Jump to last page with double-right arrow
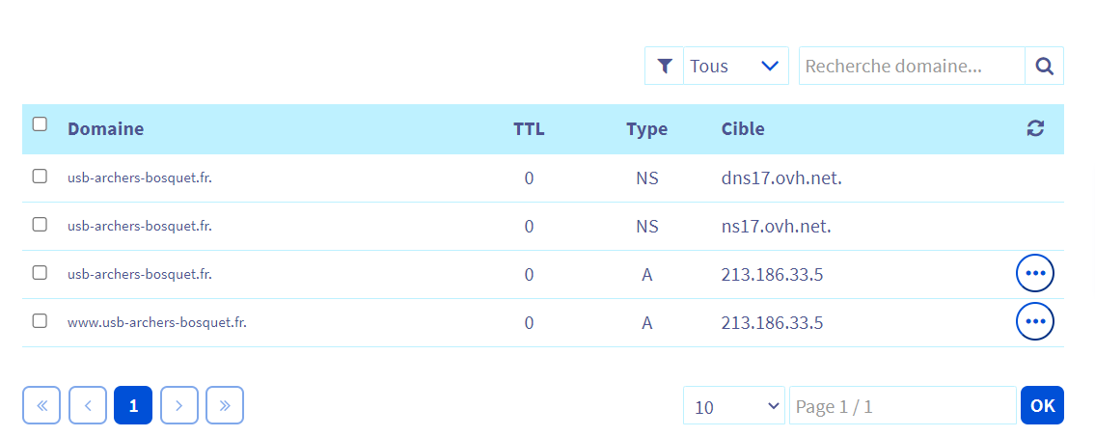This screenshot has width=1095, height=437. 225,405
